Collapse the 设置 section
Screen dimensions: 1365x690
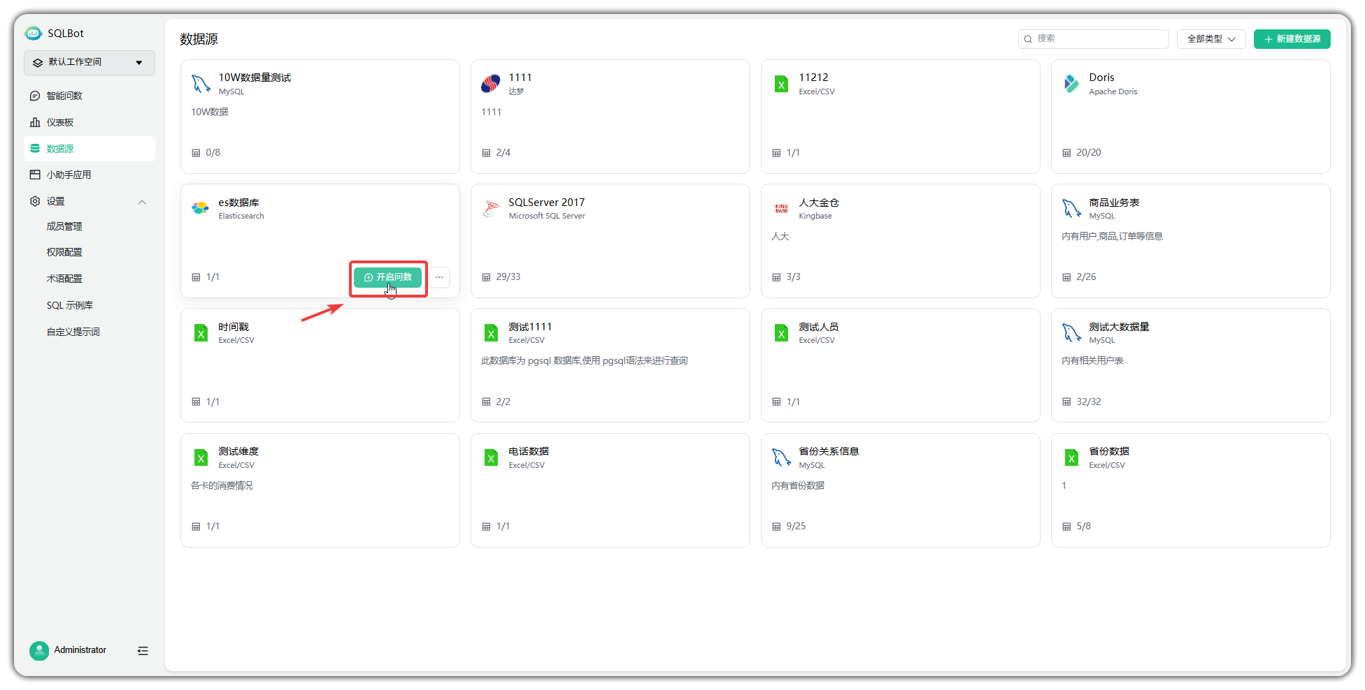point(142,202)
